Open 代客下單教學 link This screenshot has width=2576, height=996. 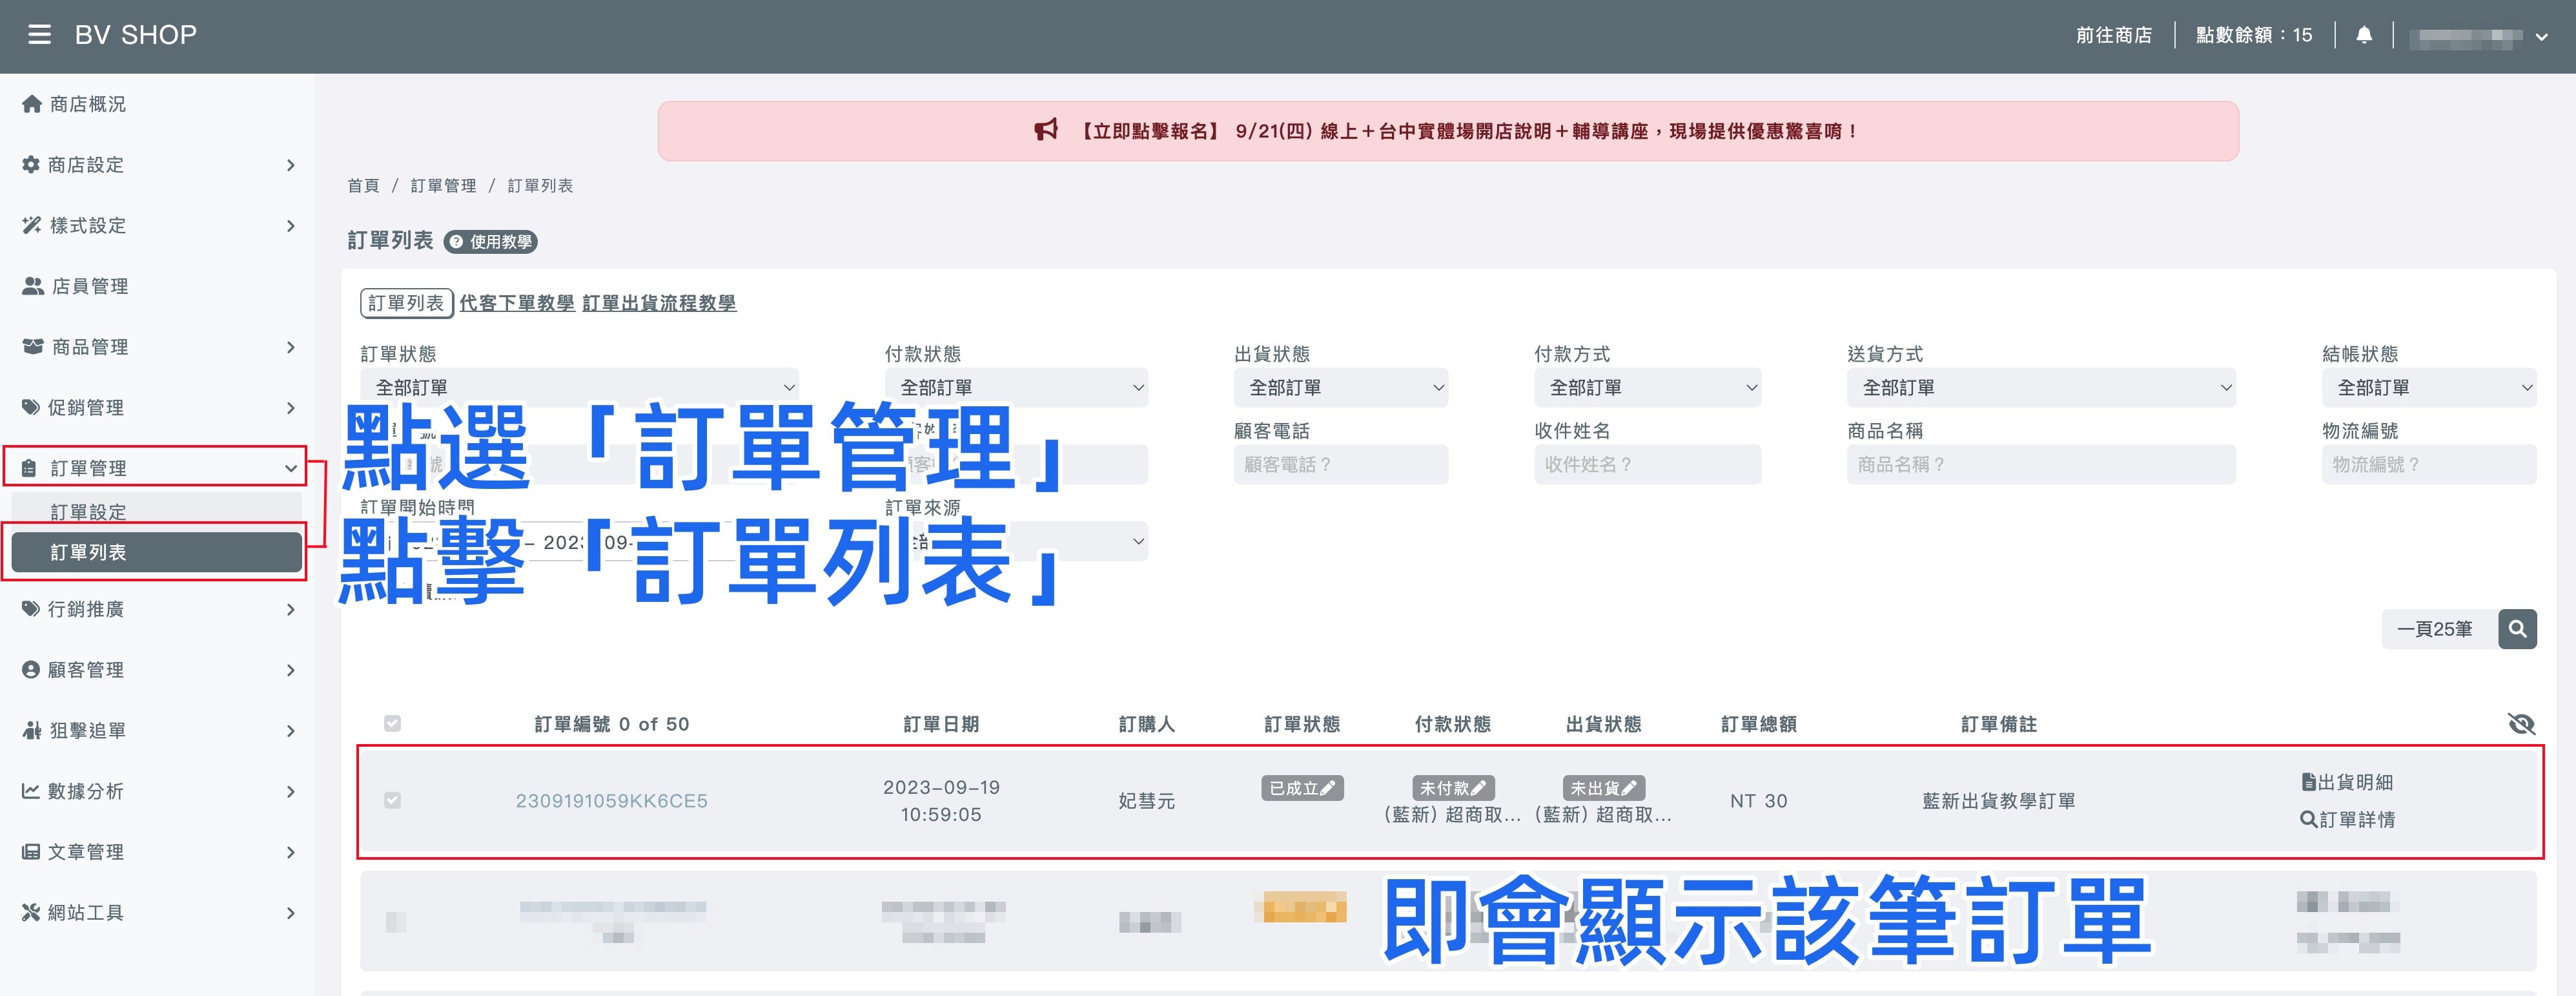517,303
